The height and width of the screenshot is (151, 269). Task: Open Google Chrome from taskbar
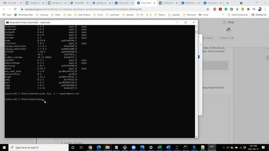click(x=90, y=147)
